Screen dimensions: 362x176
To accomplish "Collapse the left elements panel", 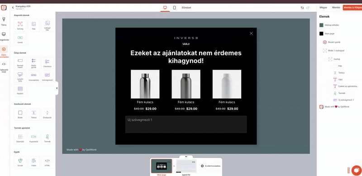I will tap(57, 88).
